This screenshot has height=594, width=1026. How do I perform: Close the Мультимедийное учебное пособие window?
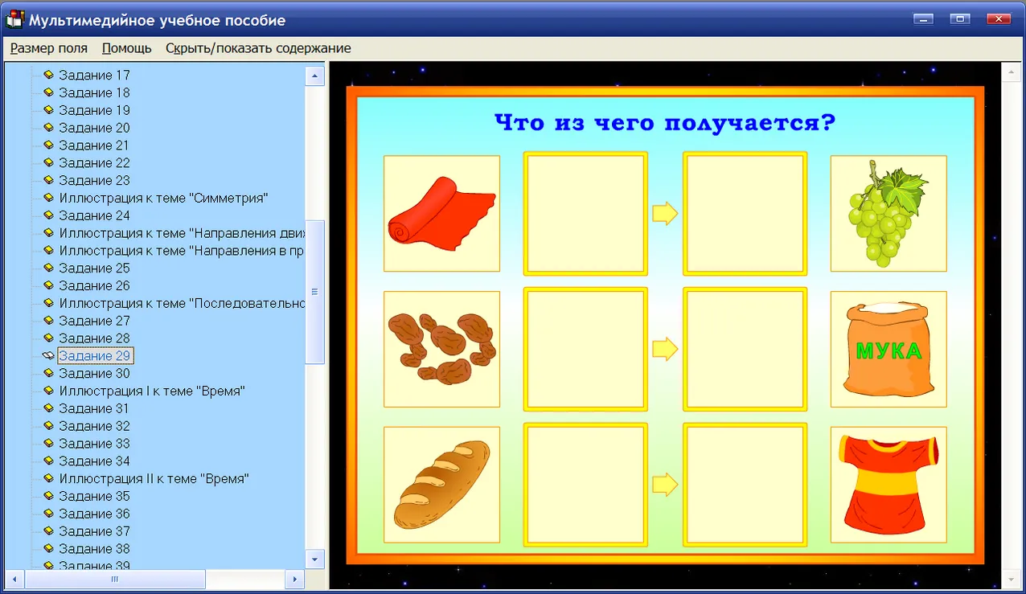coord(999,19)
